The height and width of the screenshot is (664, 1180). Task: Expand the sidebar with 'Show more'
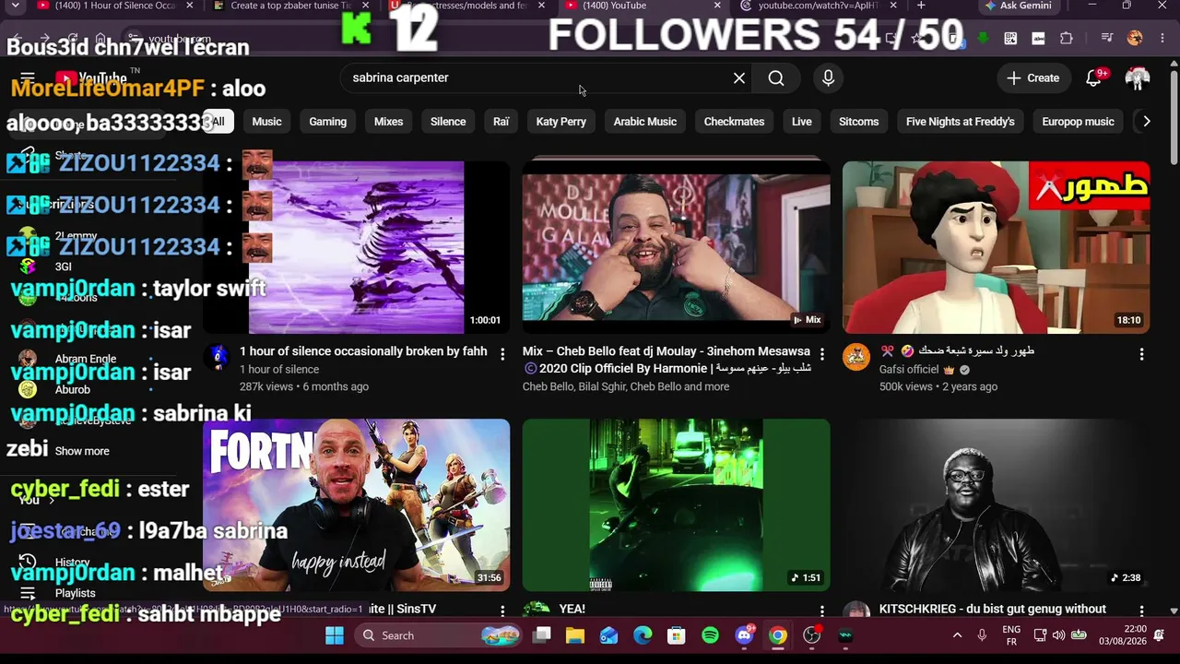point(82,451)
